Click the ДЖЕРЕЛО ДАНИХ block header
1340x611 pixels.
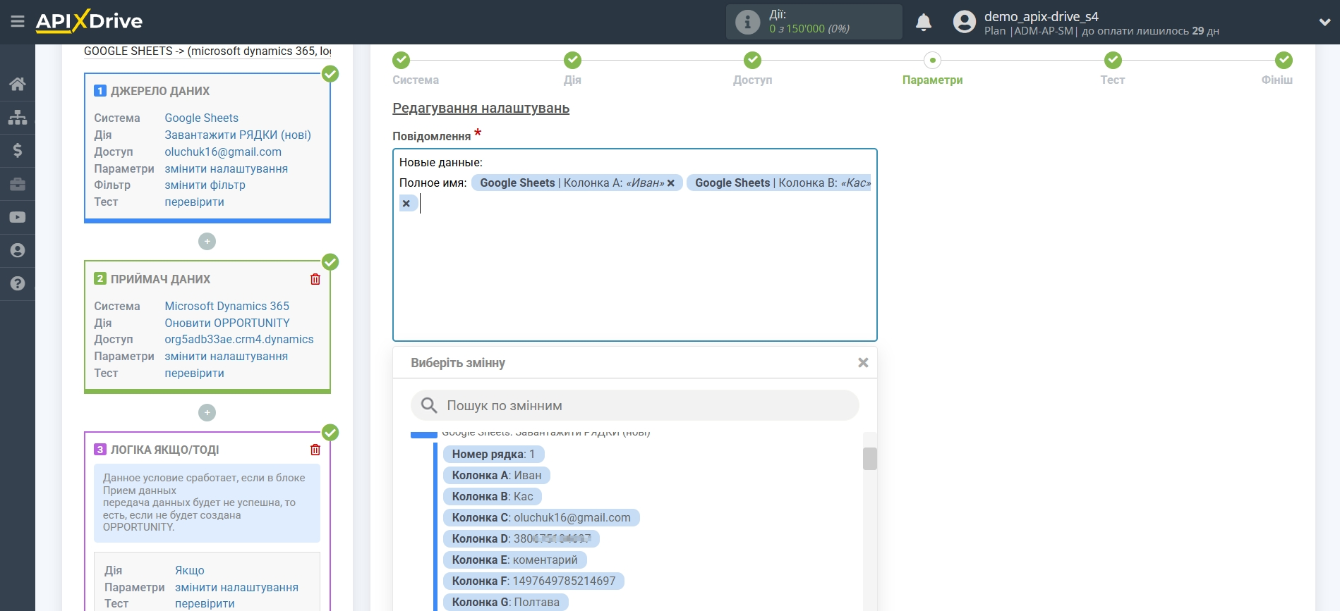pos(160,91)
